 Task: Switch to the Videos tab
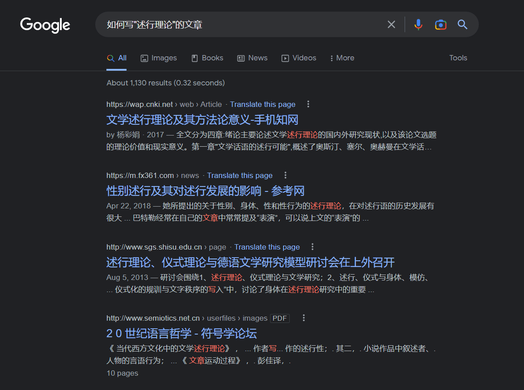[x=299, y=58]
